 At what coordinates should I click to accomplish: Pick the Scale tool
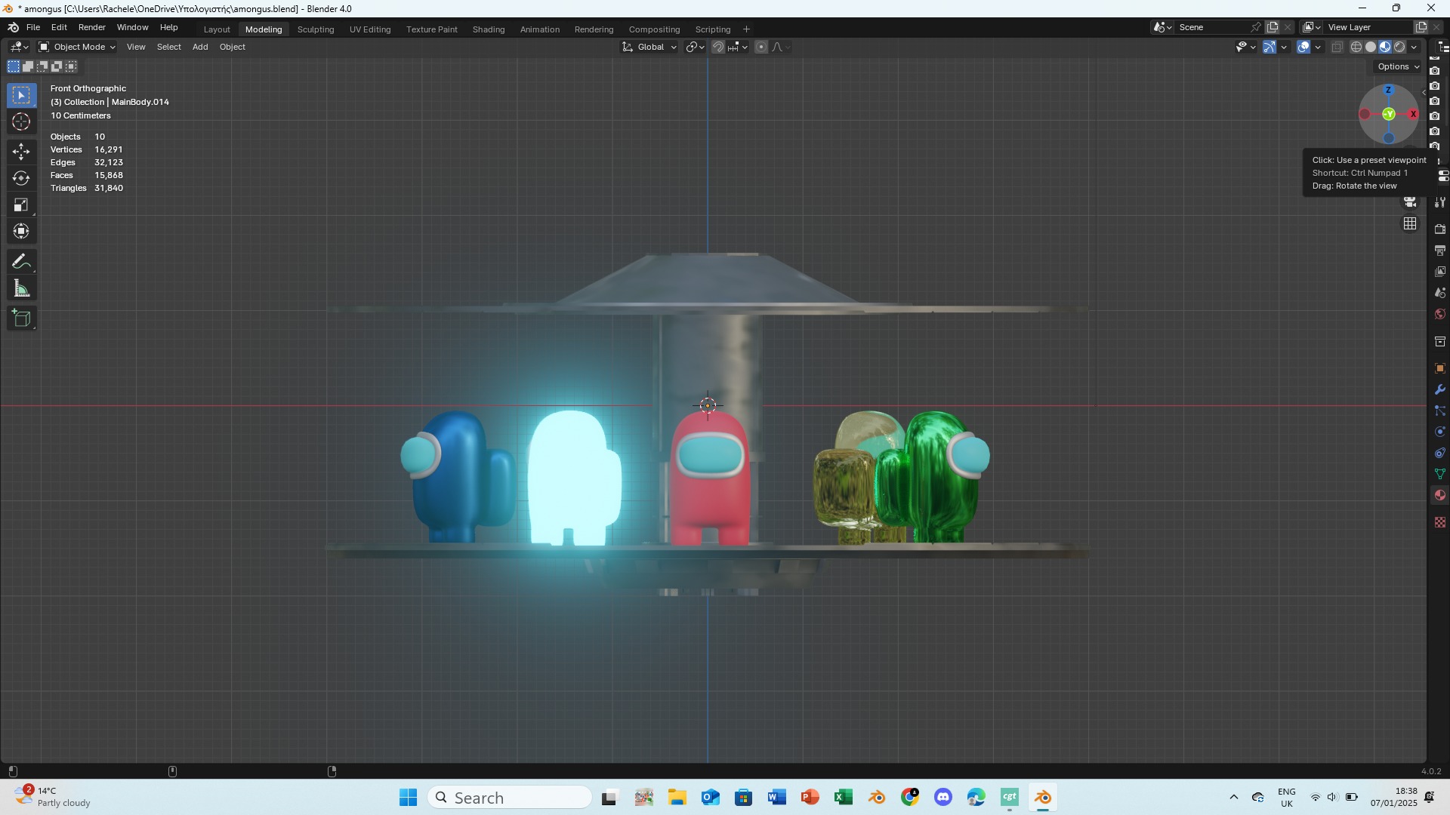pyautogui.click(x=21, y=205)
